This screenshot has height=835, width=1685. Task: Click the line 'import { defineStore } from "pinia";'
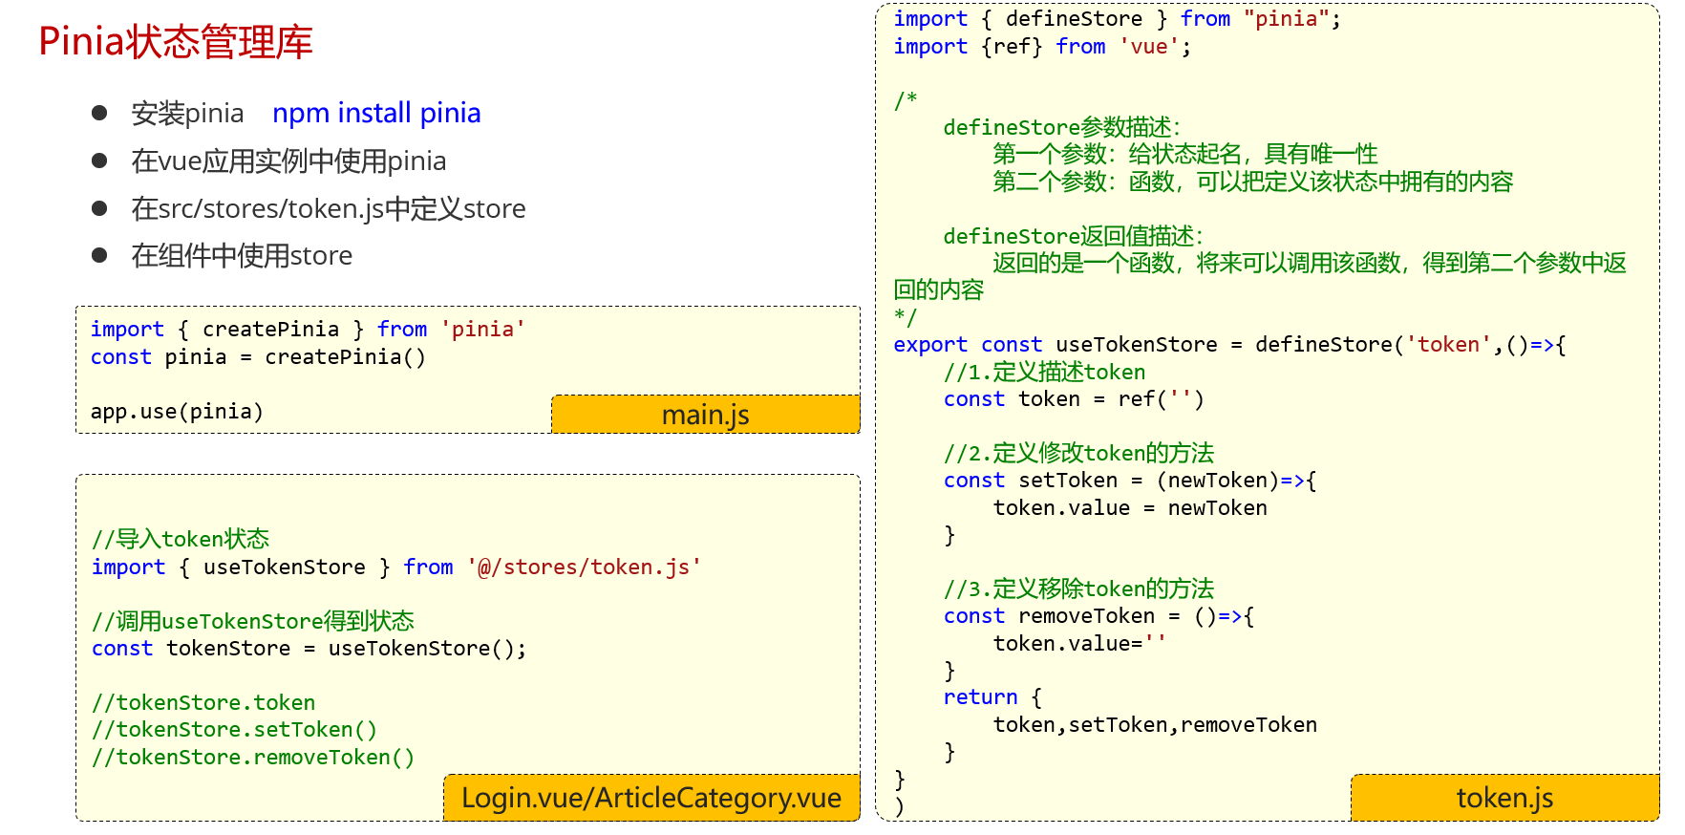tap(1118, 19)
